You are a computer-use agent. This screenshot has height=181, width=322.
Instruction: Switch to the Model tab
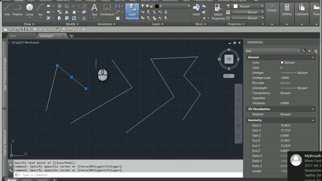click(12, 179)
